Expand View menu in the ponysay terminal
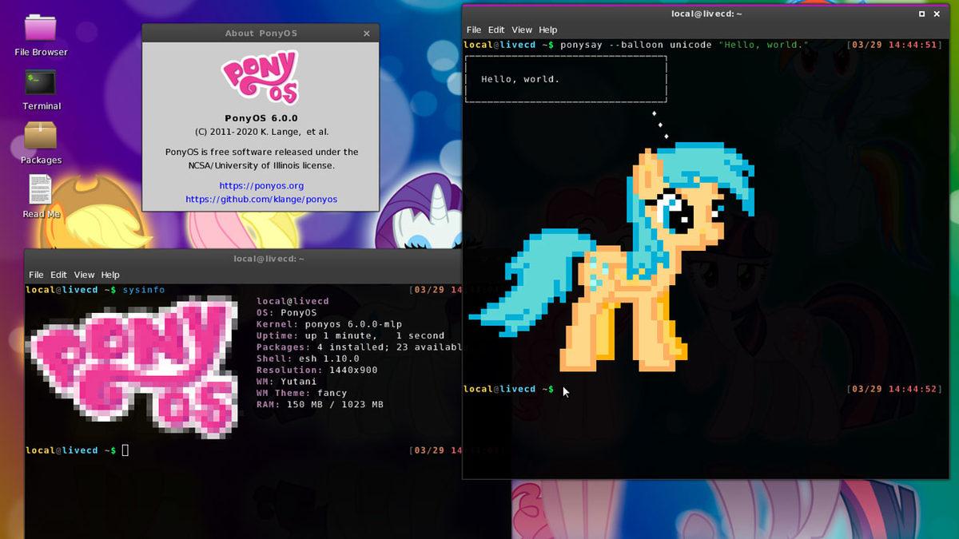The height and width of the screenshot is (539, 959). [x=522, y=30]
